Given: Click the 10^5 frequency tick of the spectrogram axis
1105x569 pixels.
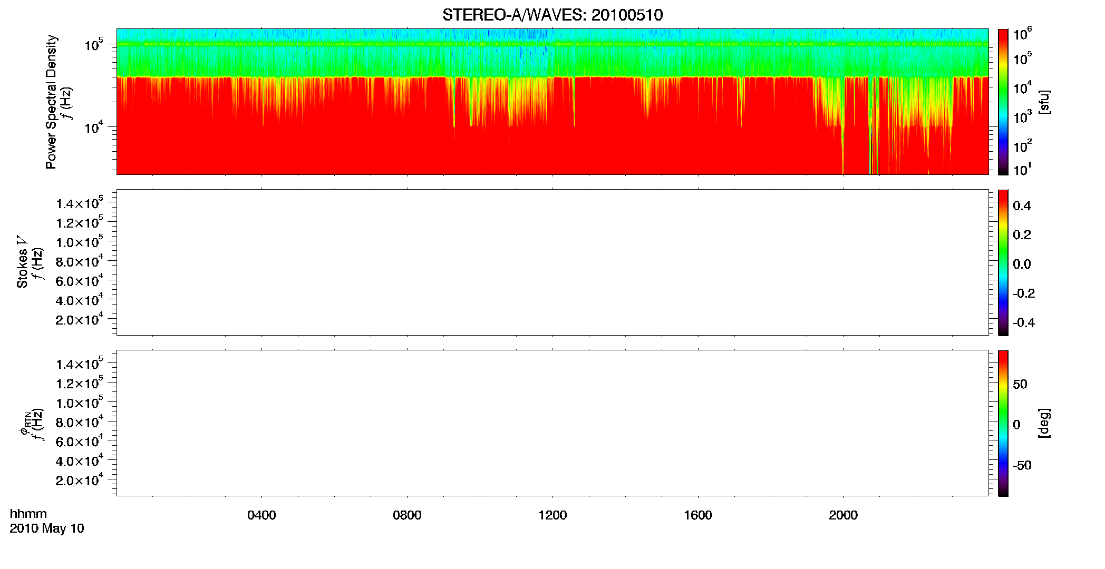Looking at the screenshot, I should (x=94, y=45).
